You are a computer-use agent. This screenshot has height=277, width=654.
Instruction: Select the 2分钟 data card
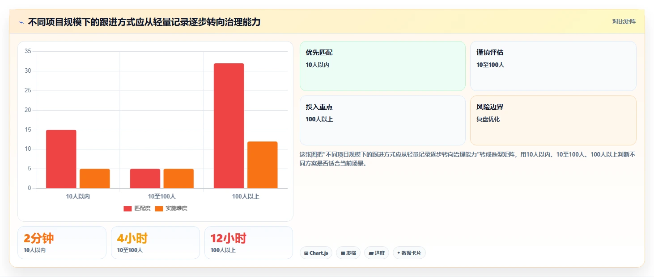point(62,243)
